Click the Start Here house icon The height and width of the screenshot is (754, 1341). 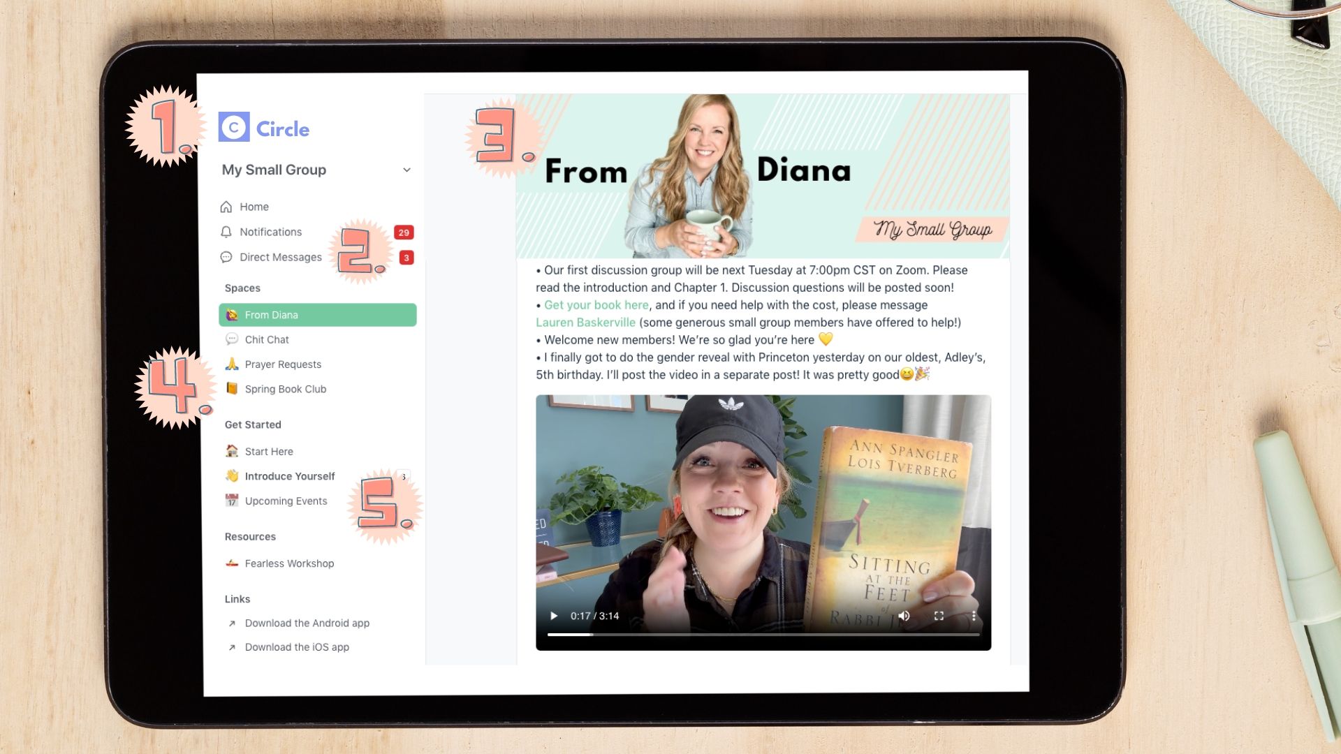[x=232, y=451]
